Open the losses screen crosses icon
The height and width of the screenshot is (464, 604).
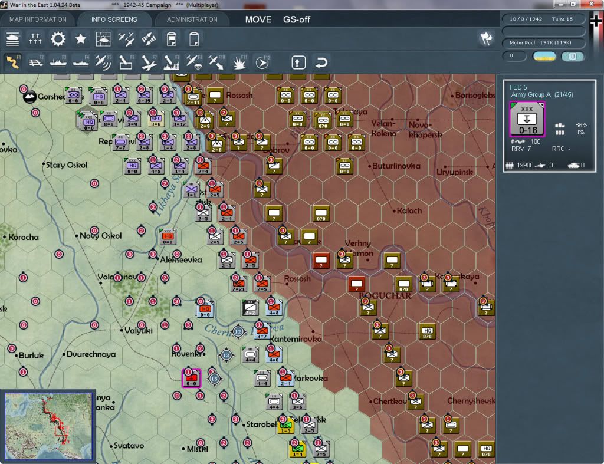35,39
